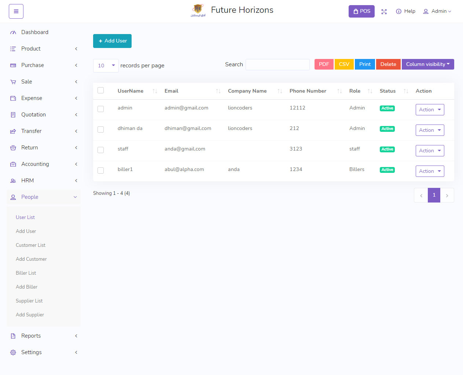Open the Action dropdown for staff user

coord(430,151)
